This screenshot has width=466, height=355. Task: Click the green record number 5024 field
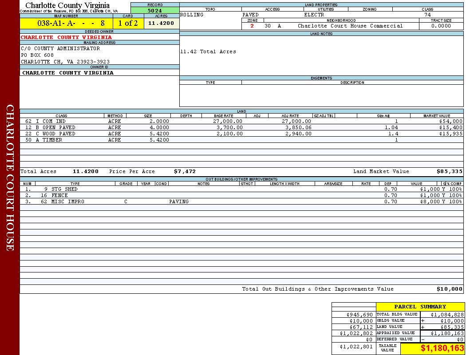tap(155, 11)
